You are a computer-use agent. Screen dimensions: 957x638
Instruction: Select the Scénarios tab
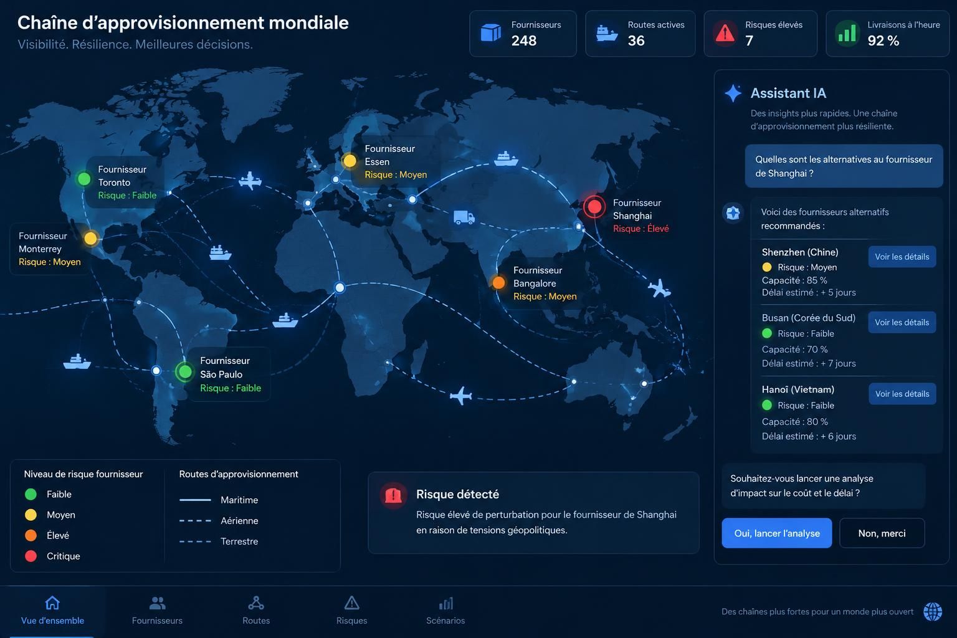(445, 611)
